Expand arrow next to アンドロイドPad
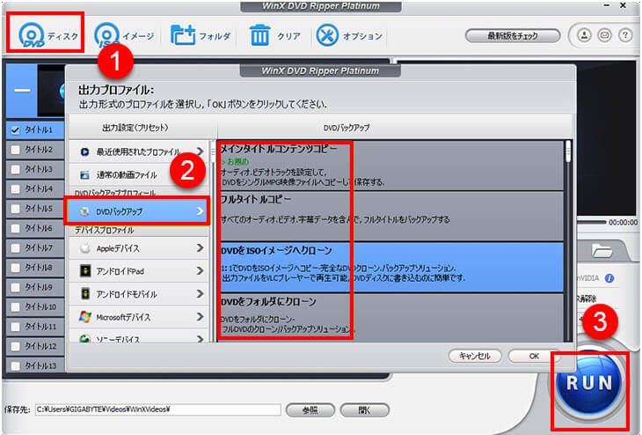 point(200,271)
